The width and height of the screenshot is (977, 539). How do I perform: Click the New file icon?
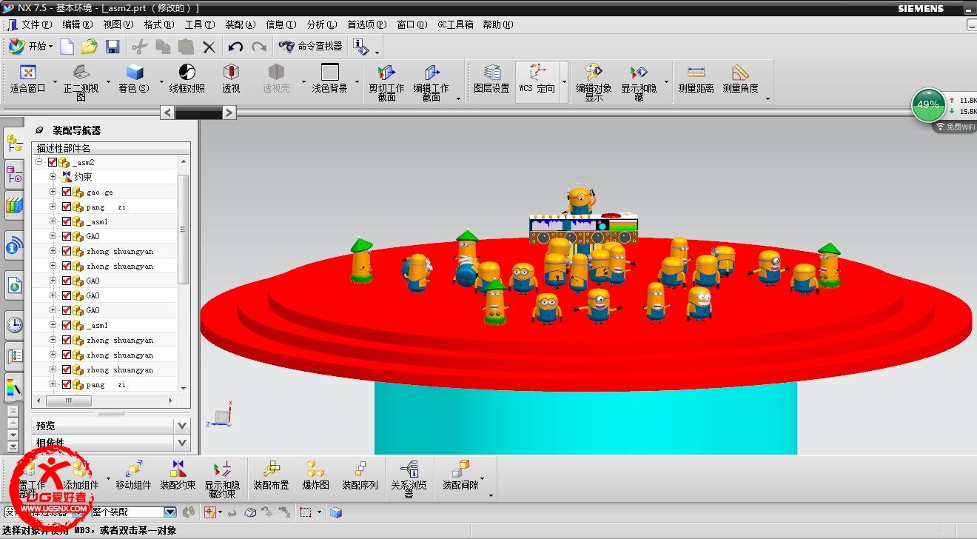(x=67, y=47)
